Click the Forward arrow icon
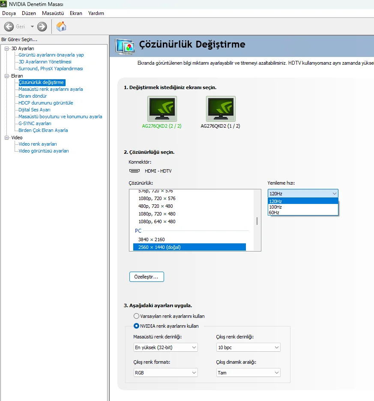 [42, 27]
